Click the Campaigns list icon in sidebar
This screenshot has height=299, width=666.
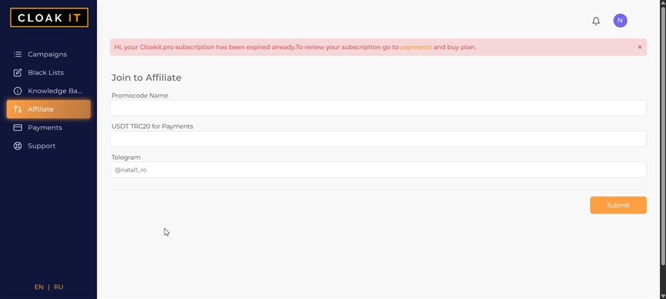click(x=18, y=54)
